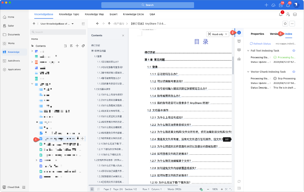Toggle visibility eye for Full Text Indexing Task
Viewport: 304px width, 192px height.
(x=294, y=51)
